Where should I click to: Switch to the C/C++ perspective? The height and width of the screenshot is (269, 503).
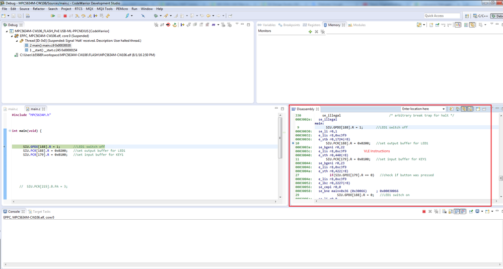[481, 16]
